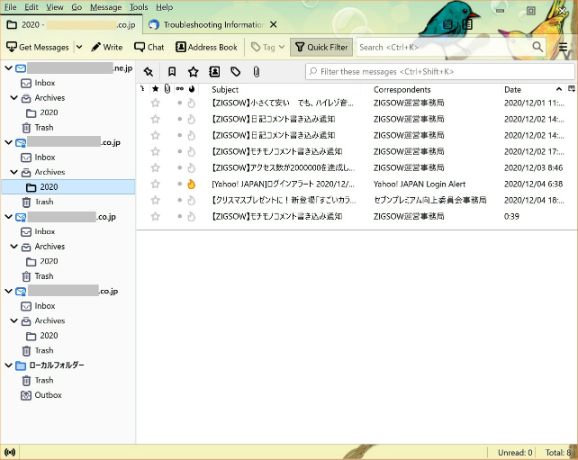Open the Thunderbird hamburger app menu

pos(564,47)
